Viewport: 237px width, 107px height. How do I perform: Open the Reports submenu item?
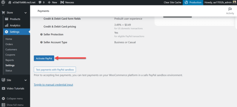pyautogui.click(x=10, y=60)
